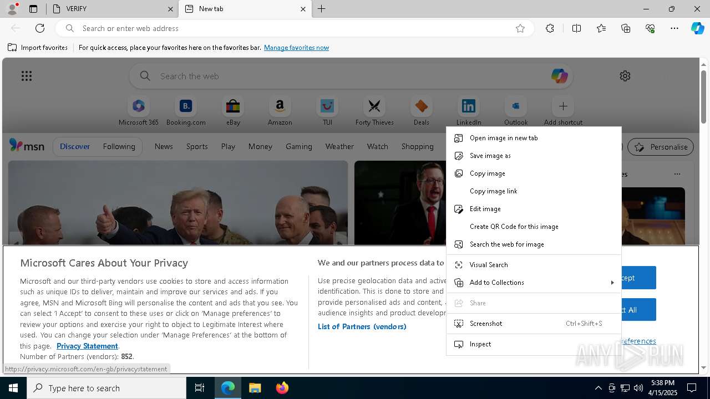Open Deals shortcut tile
Viewport: 710px width, 399px height.
[x=422, y=111]
